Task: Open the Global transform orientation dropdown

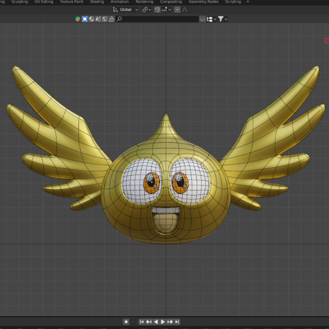Action: coord(125,10)
